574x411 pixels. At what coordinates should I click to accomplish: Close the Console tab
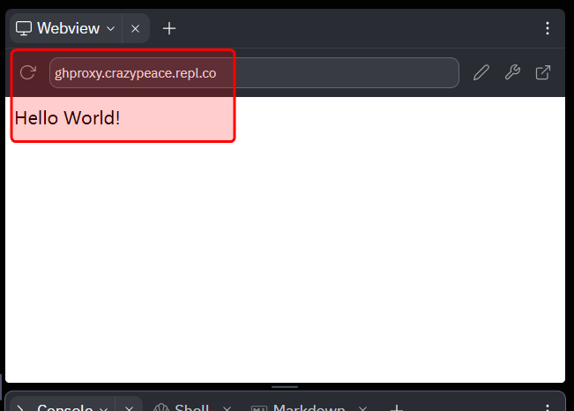coord(129,408)
